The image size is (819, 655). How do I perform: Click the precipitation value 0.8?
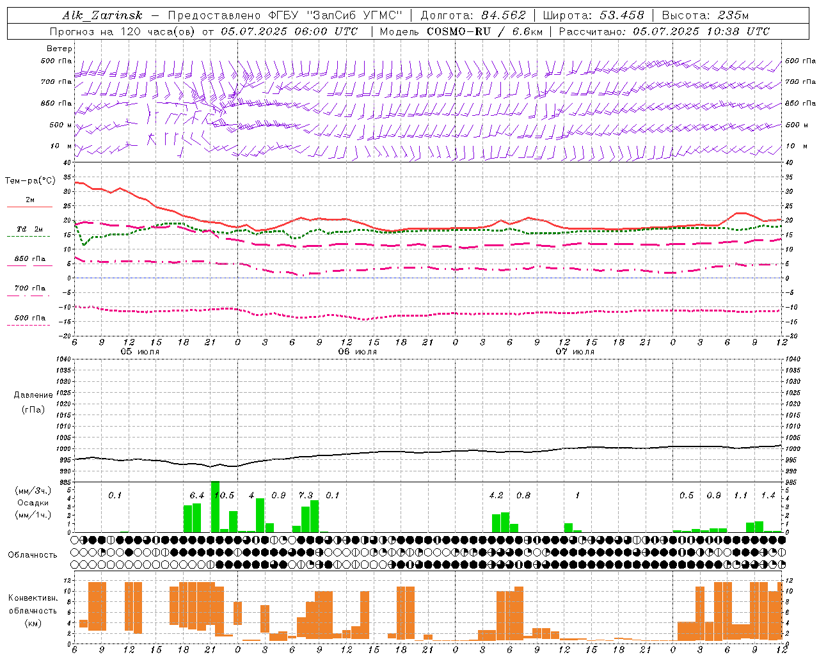[523, 496]
